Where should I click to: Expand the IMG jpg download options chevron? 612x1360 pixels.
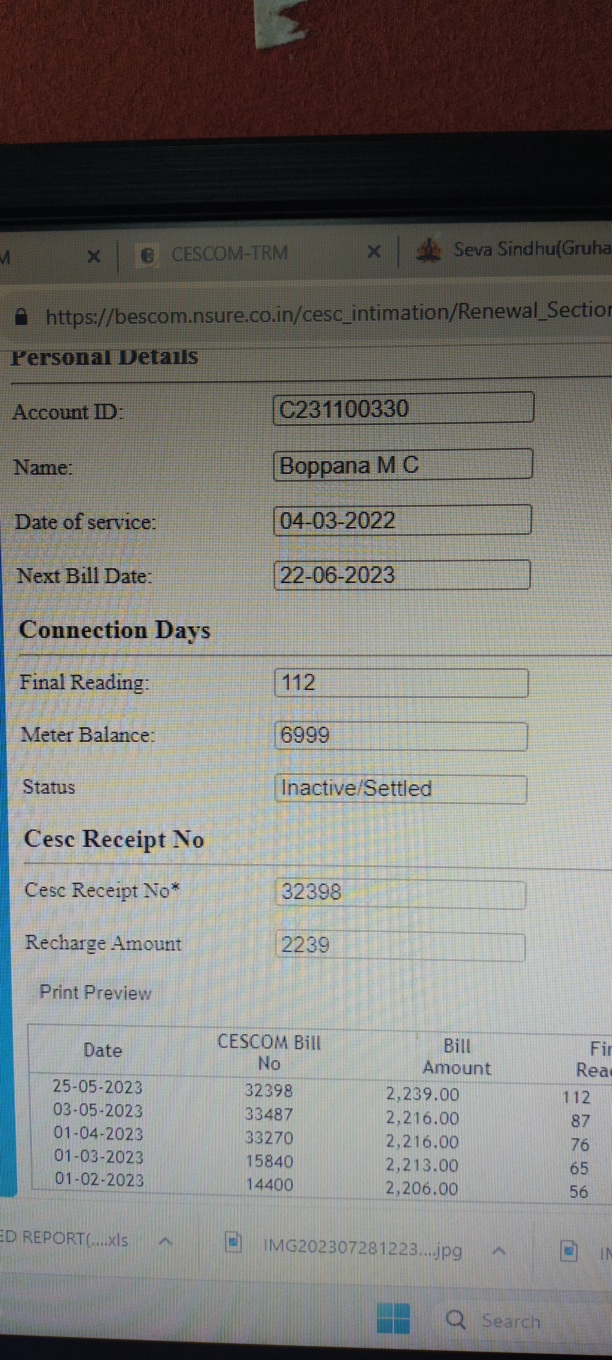point(499,1251)
